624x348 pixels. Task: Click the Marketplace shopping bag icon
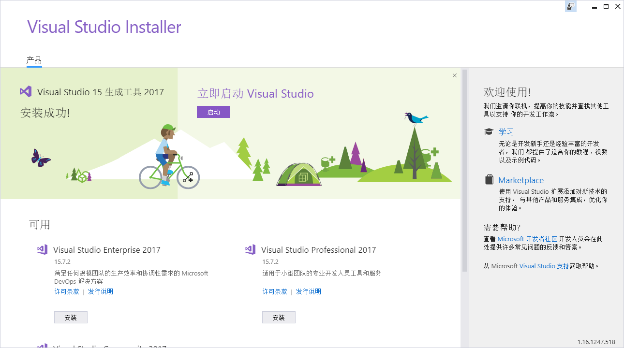[489, 180]
